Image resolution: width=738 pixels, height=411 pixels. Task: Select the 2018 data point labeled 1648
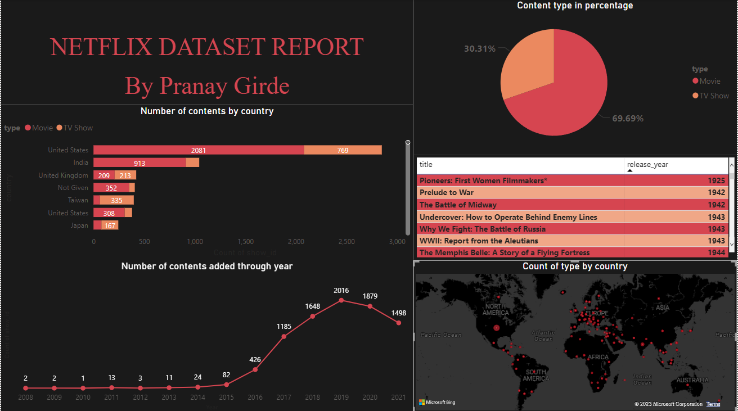click(313, 316)
